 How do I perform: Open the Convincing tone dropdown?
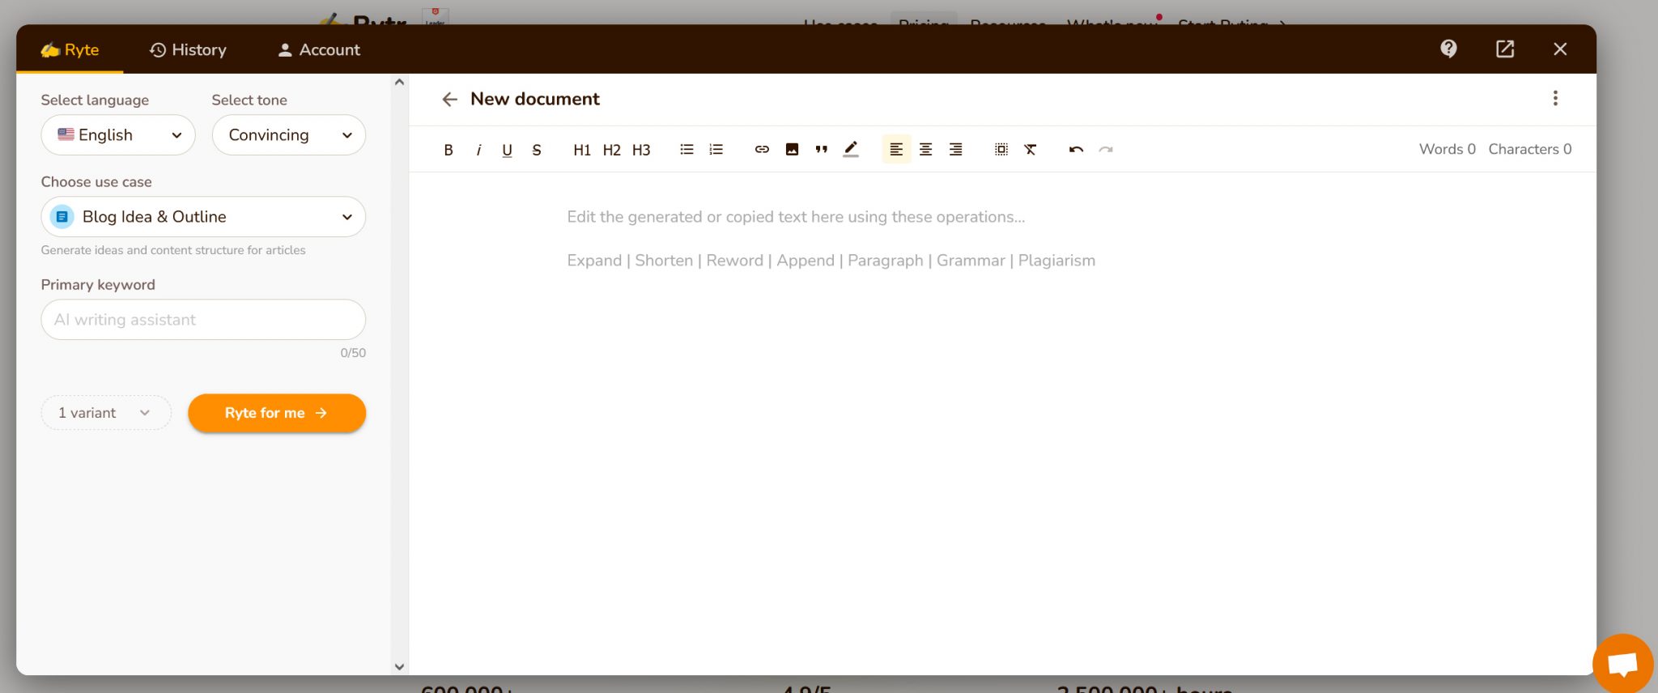point(289,135)
